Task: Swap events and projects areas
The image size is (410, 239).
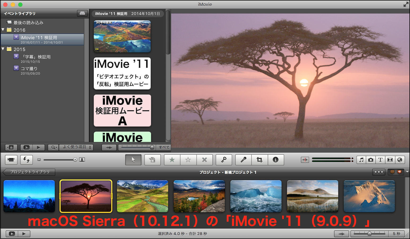Action: pyautogui.click(x=26, y=160)
